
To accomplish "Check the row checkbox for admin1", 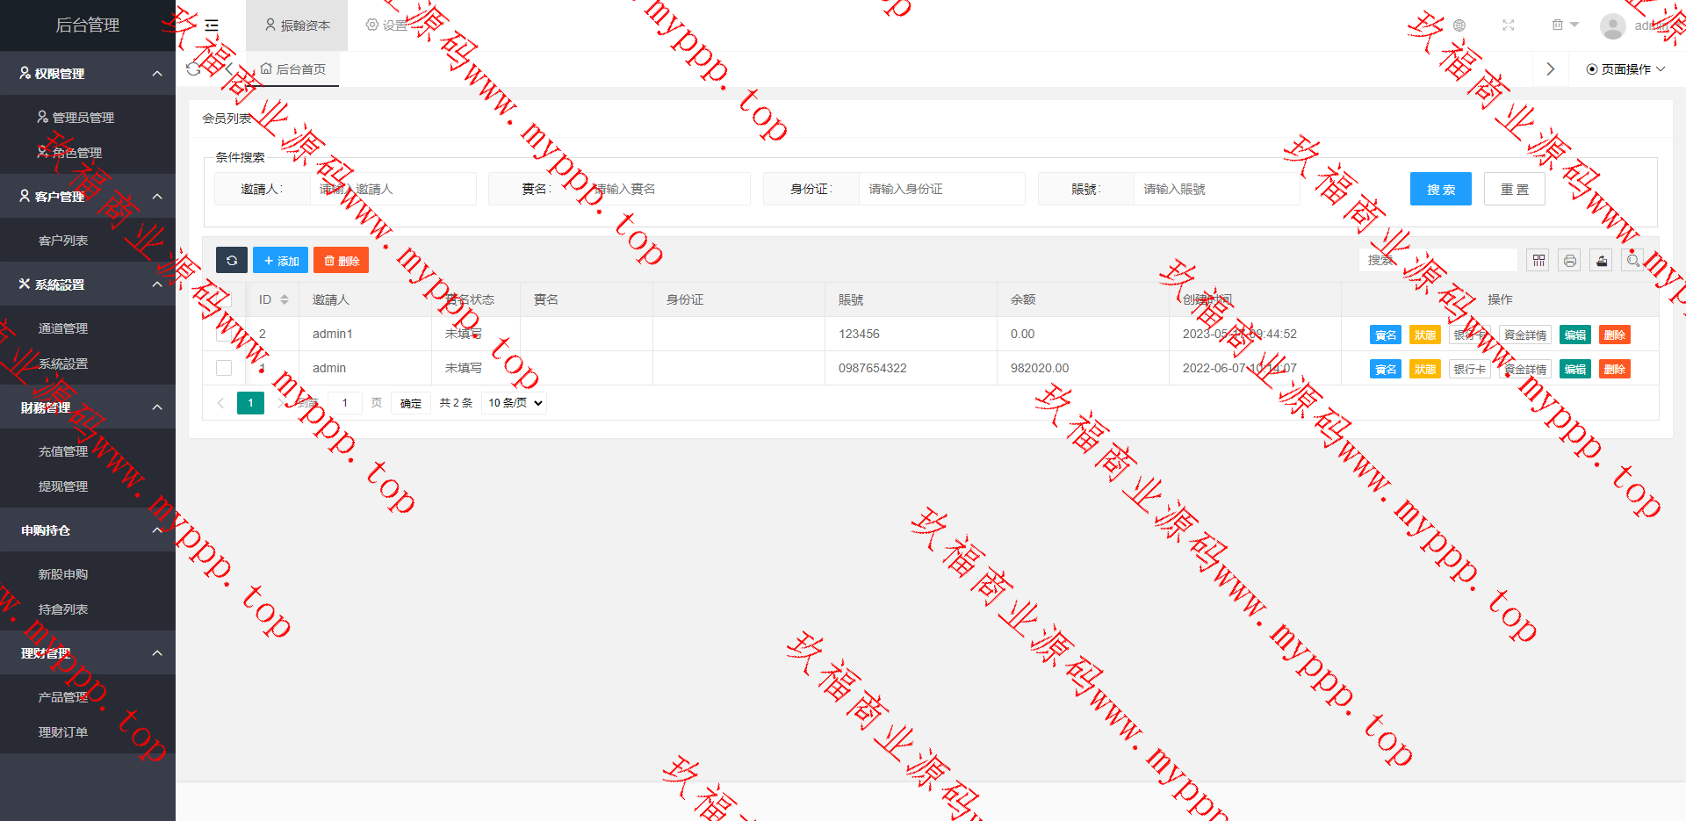I will click(224, 334).
